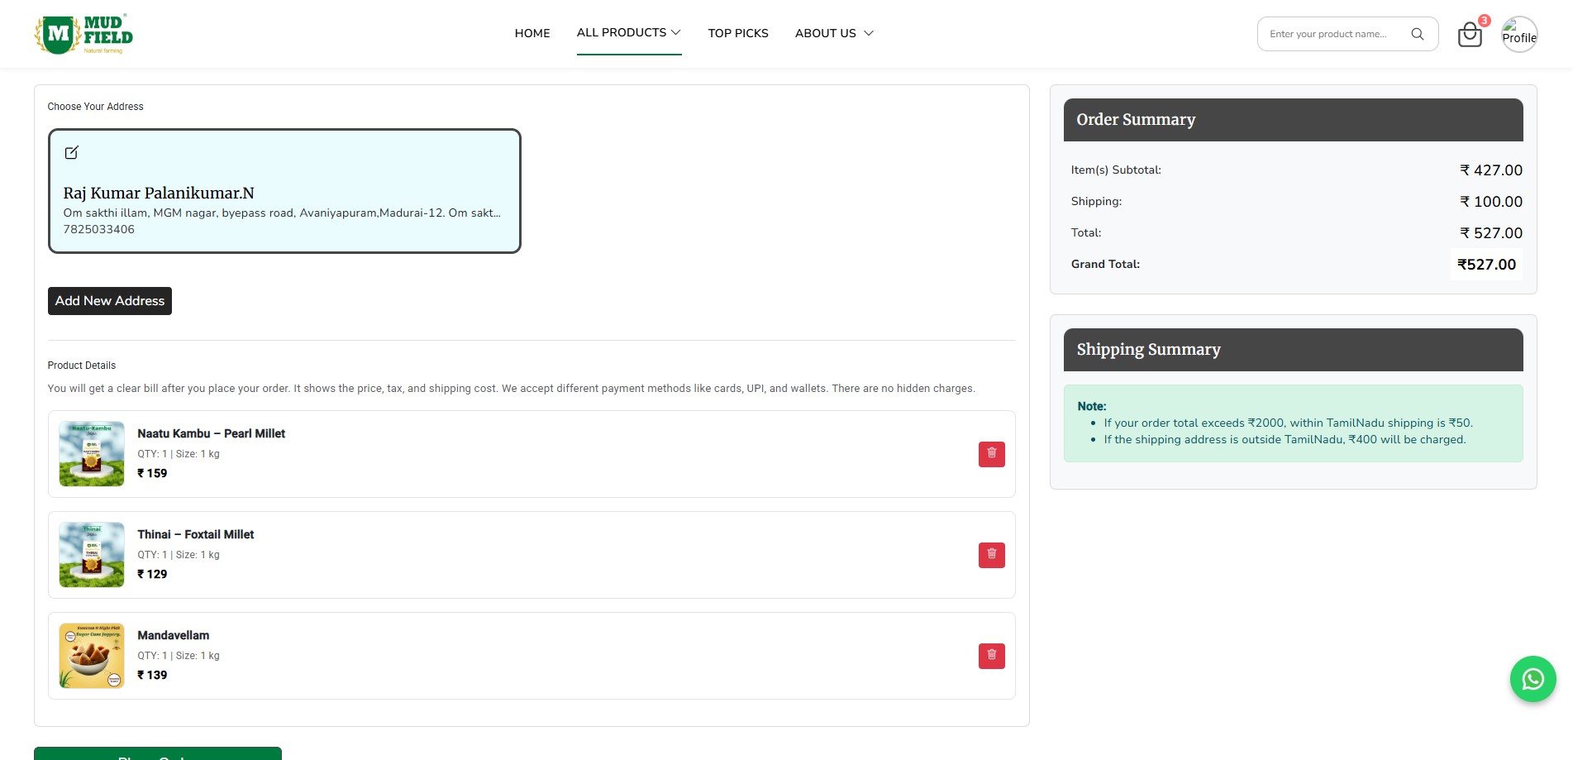Delete Thinai Foxtail Millet item

coord(991,555)
